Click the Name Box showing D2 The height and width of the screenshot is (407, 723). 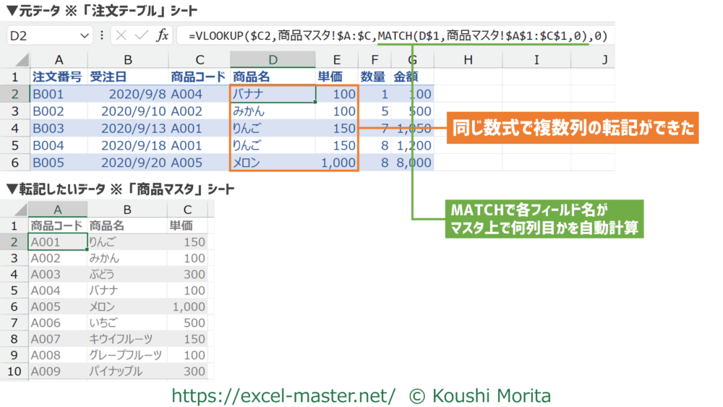coord(43,35)
